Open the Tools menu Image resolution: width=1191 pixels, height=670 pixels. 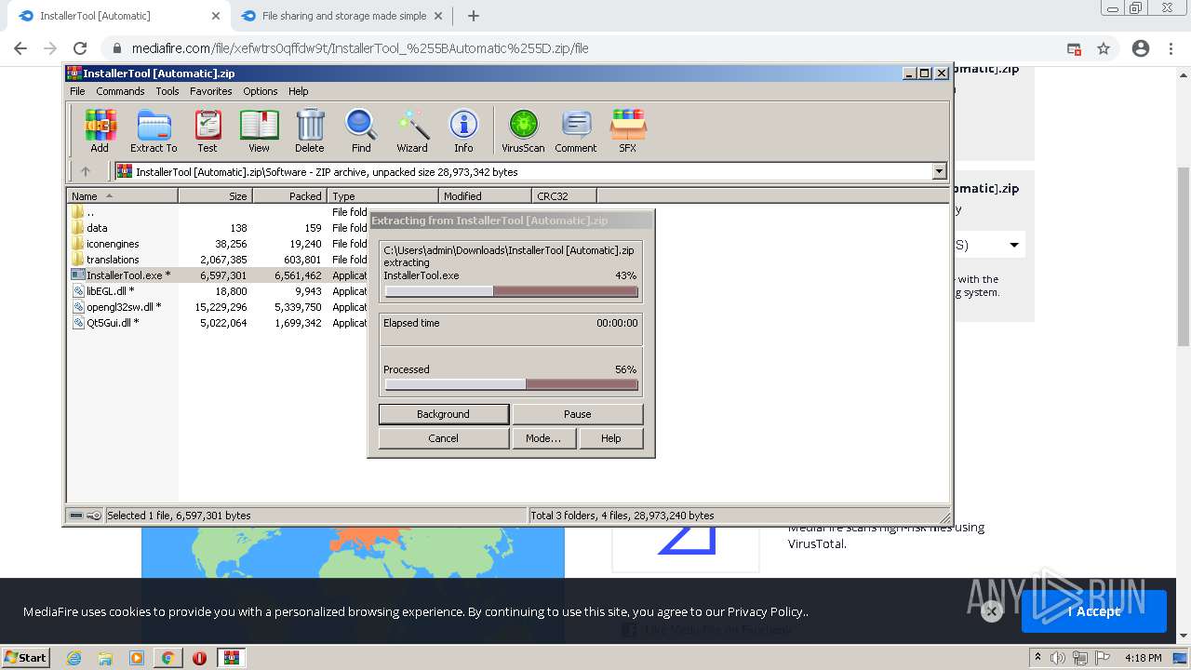(x=167, y=91)
